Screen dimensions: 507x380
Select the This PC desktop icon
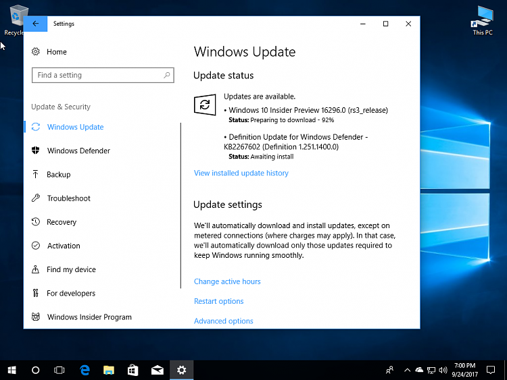483,21
